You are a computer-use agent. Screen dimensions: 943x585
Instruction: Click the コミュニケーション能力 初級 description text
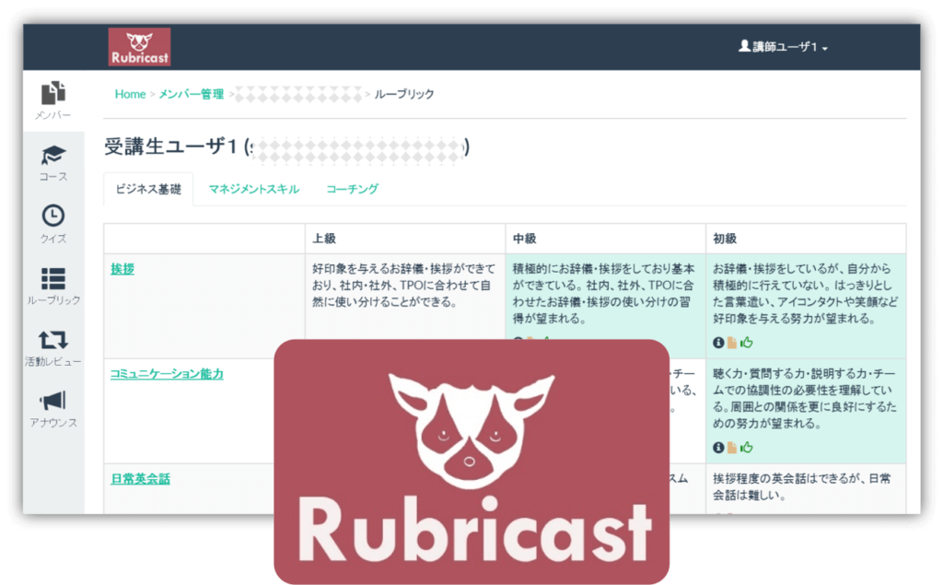(x=805, y=398)
